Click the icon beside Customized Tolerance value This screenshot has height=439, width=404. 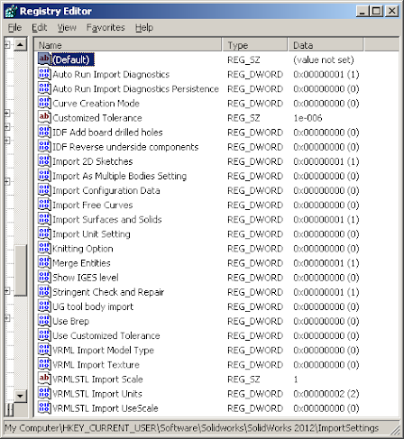coord(44,117)
